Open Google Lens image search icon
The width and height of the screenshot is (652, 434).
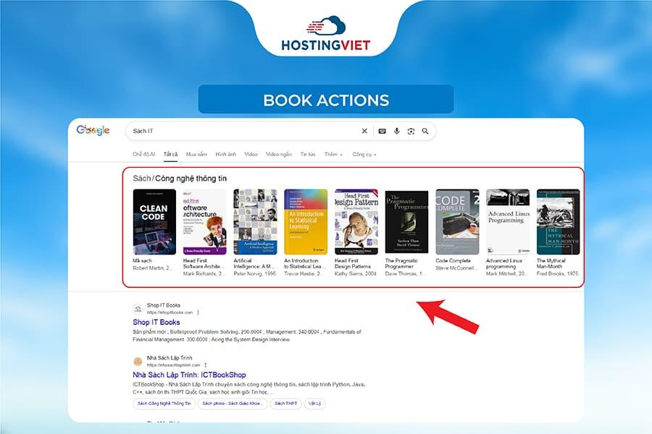(410, 131)
